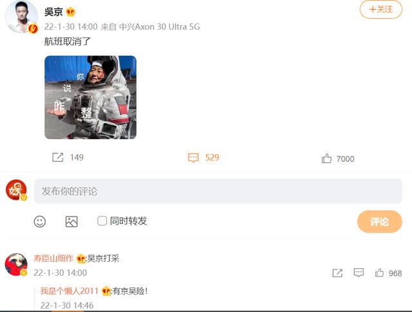Image resolution: width=412 pixels, height=312 pixels.
Task: Click the crown membership badge next to 吴京
Action: click(70, 12)
